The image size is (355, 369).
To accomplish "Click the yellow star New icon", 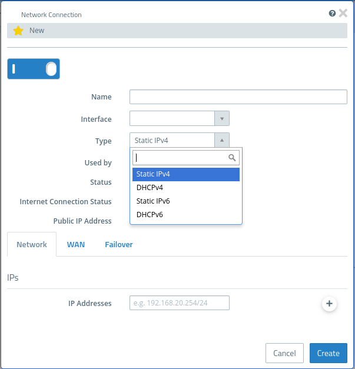I will tap(18, 31).
